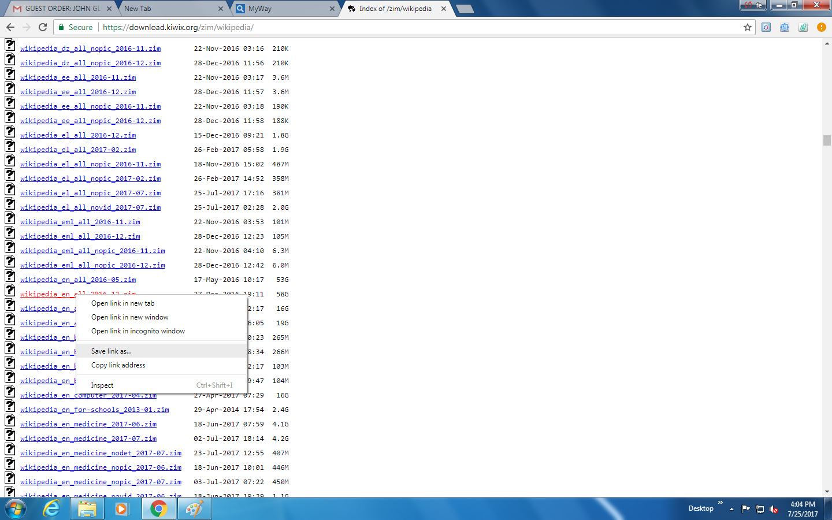This screenshot has height=520, width=832.
Task: Open wikipedia_ee_all_2016-12.zim link
Action: click(x=78, y=92)
